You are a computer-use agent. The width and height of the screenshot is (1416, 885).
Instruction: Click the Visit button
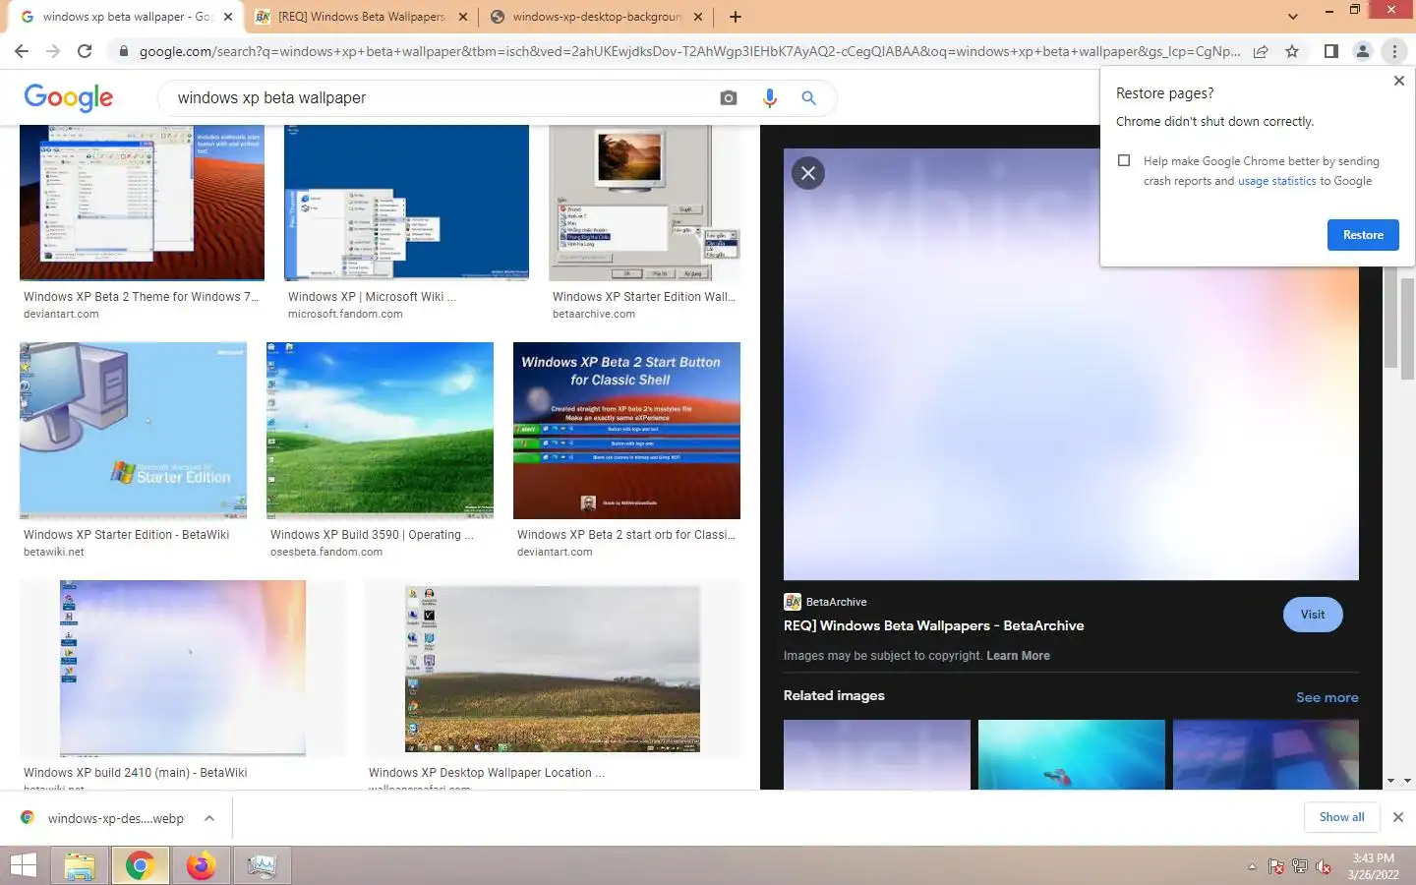tap(1313, 615)
